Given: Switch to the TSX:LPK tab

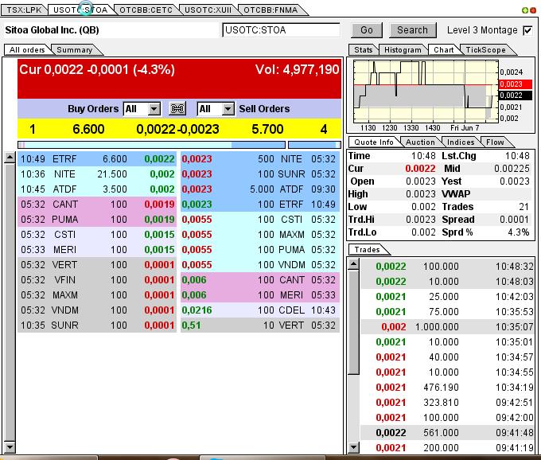Looking at the screenshot, I should click(x=24, y=10).
